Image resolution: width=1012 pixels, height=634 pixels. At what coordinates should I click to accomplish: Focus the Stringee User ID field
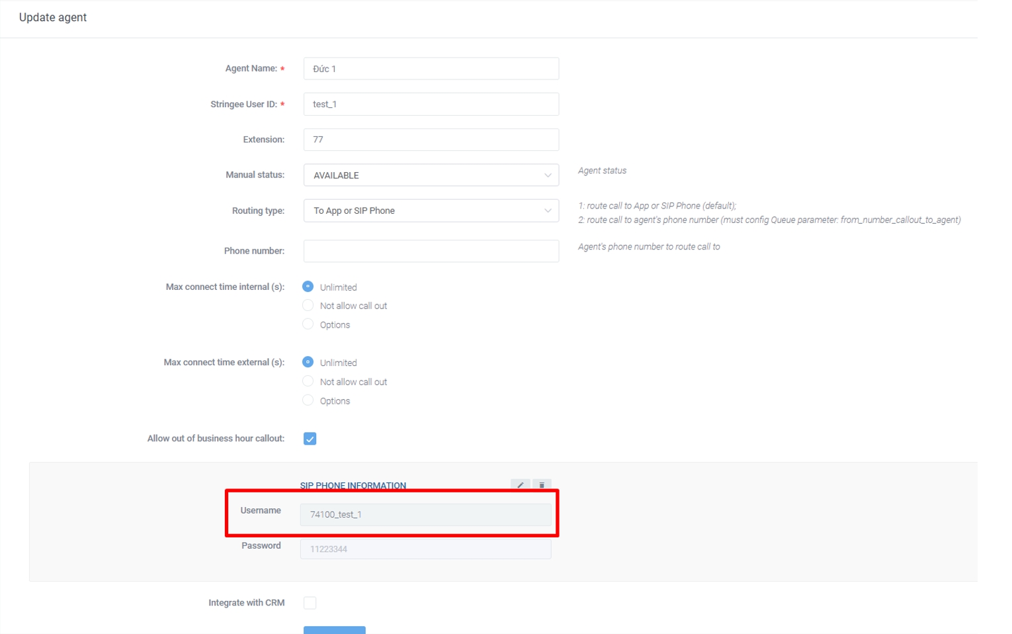pos(431,104)
